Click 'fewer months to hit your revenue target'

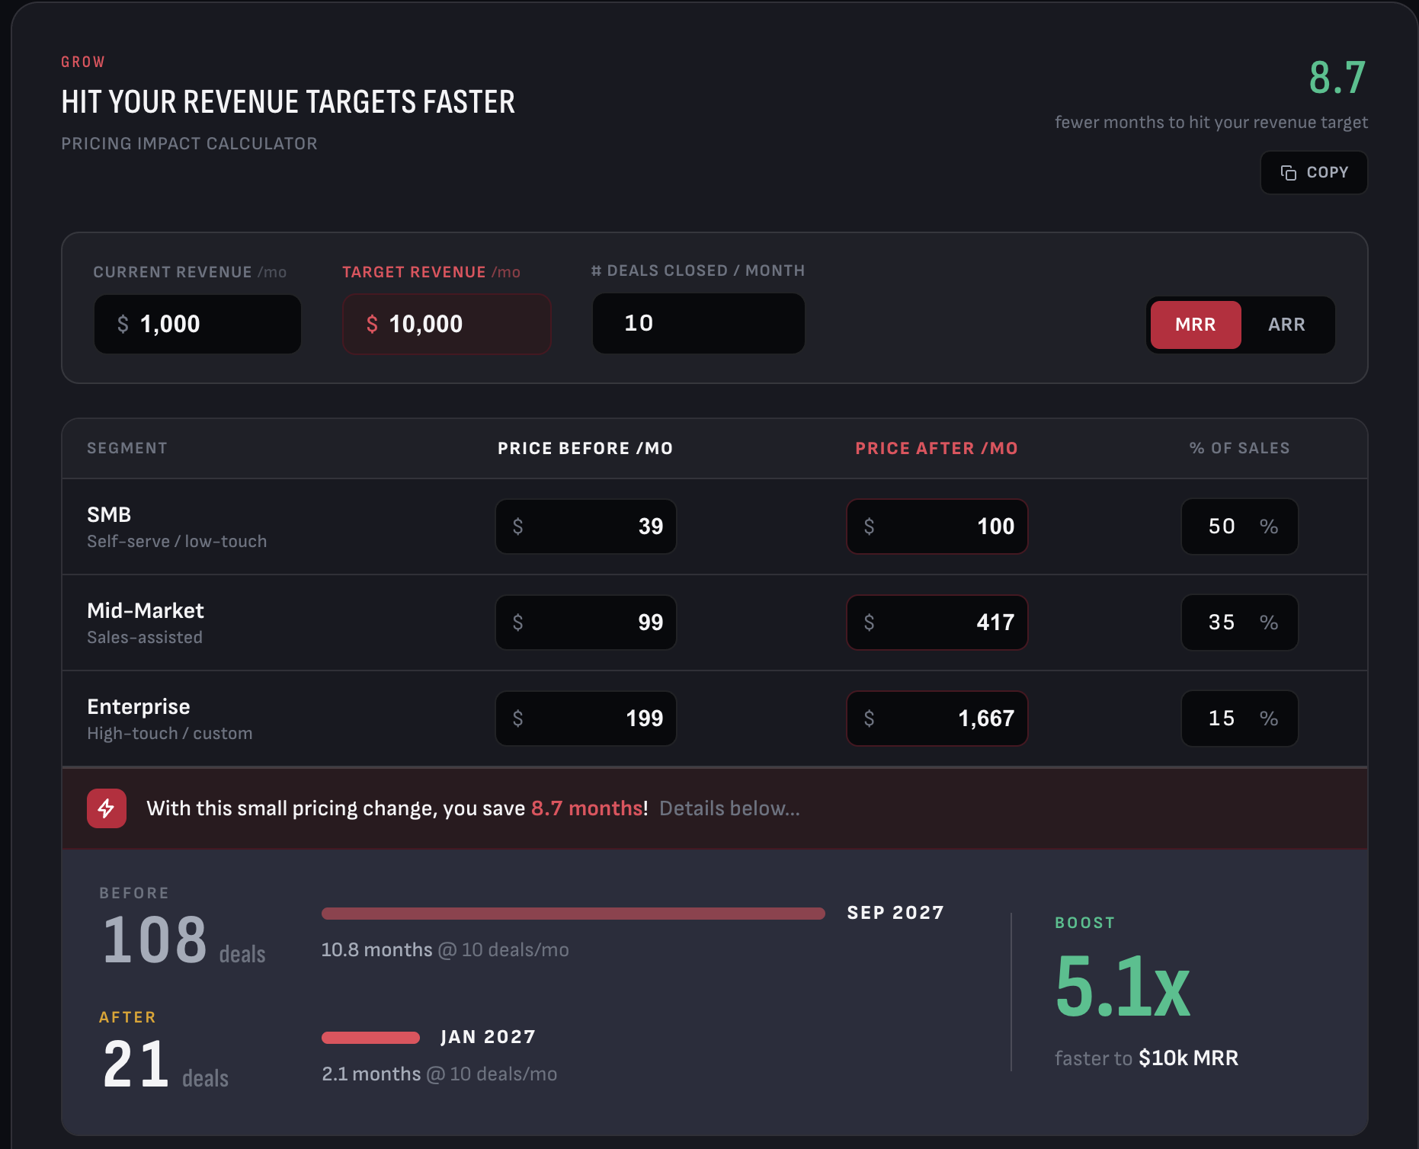[1212, 123]
